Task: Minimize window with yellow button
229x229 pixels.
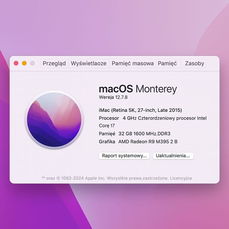Action: pos(24,63)
